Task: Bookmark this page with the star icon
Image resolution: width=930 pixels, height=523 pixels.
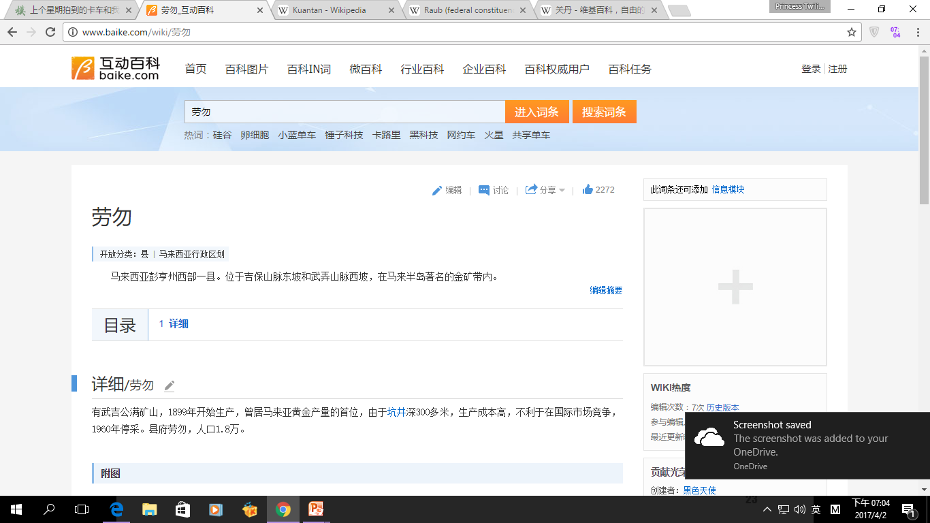Action: click(x=851, y=32)
